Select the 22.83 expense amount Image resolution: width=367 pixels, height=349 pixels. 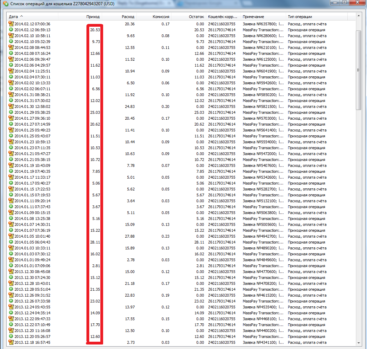[130, 295]
